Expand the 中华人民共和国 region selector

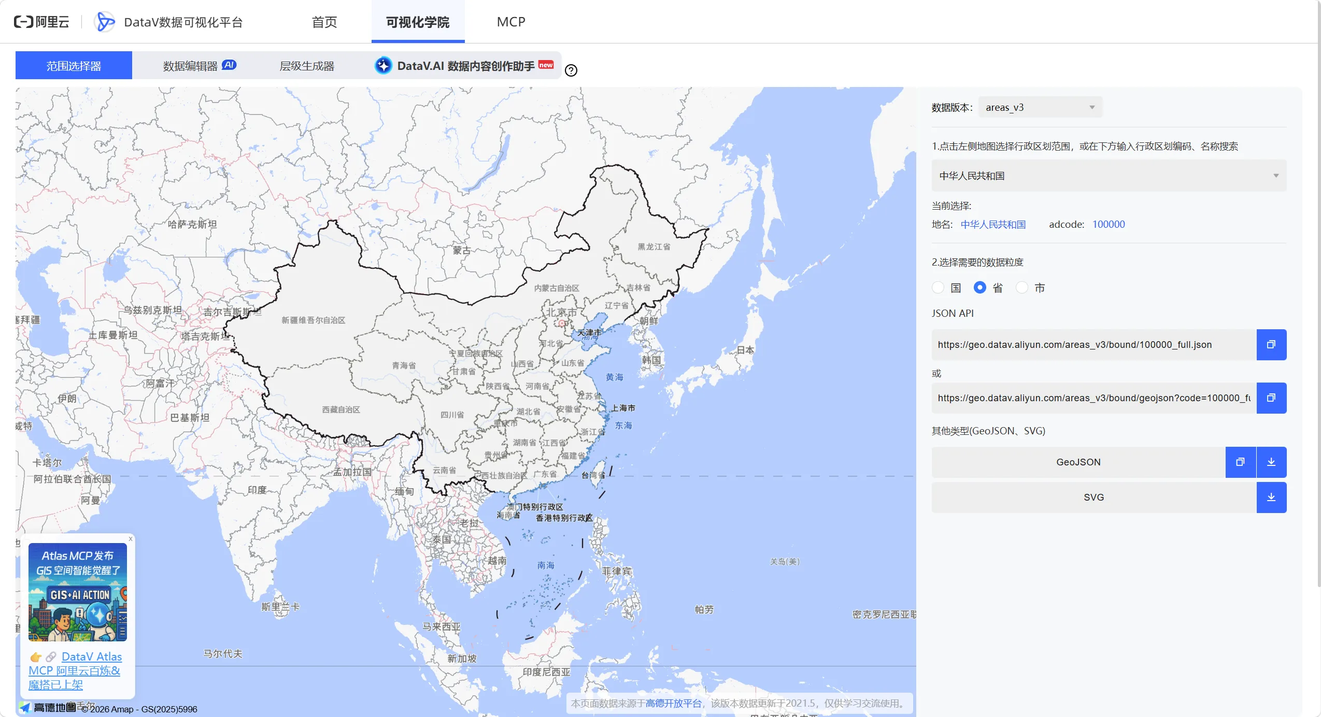pyautogui.click(x=1109, y=175)
